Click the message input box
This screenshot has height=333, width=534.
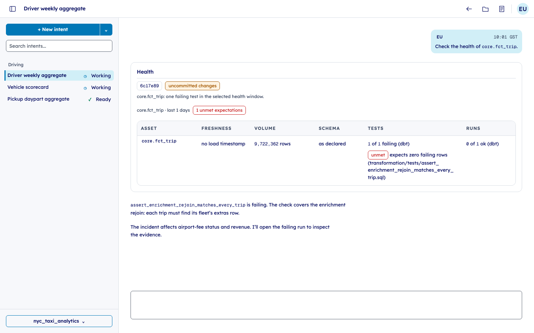point(326,305)
